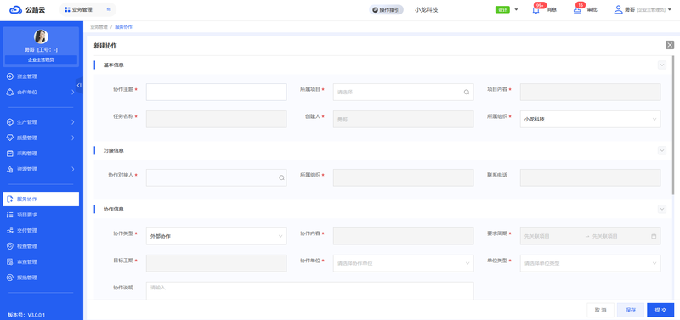Click the 协作说明 text area
This screenshot has width=680, height=320.
309,291
